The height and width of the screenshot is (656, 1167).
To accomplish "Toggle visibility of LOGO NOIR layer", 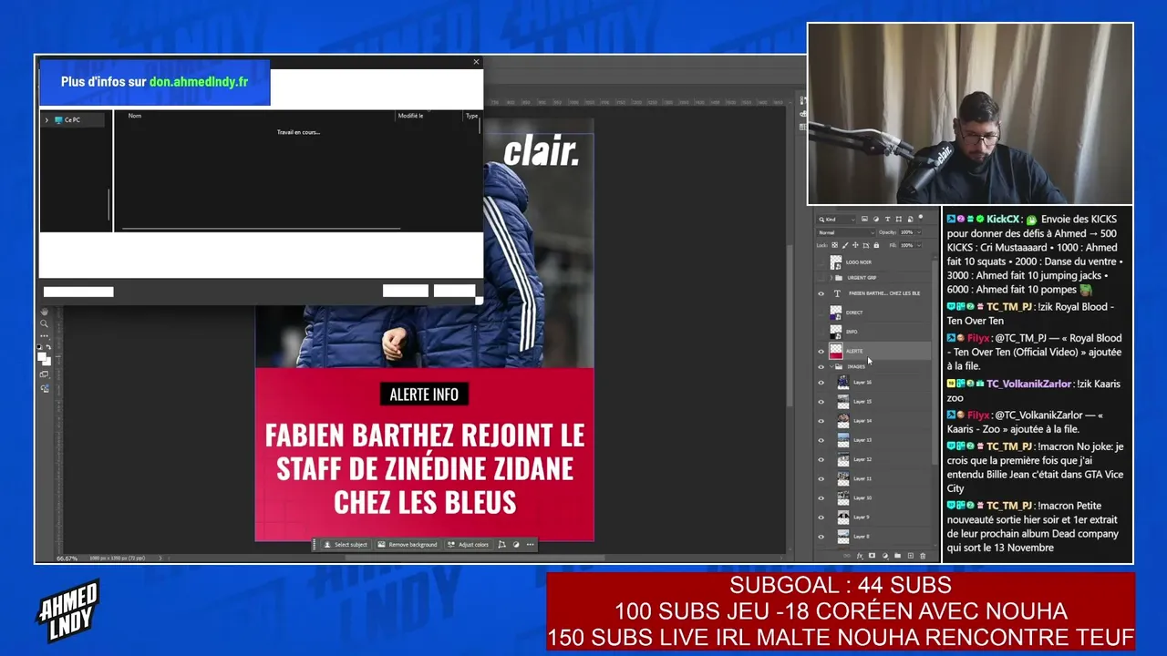I will [x=821, y=262].
